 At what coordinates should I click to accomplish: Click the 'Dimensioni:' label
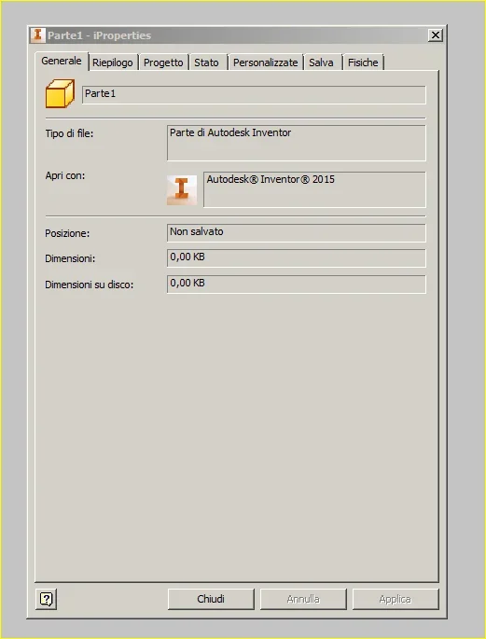[x=70, y=258]
